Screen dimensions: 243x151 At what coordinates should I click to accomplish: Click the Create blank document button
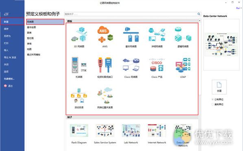tap(219, 87)
